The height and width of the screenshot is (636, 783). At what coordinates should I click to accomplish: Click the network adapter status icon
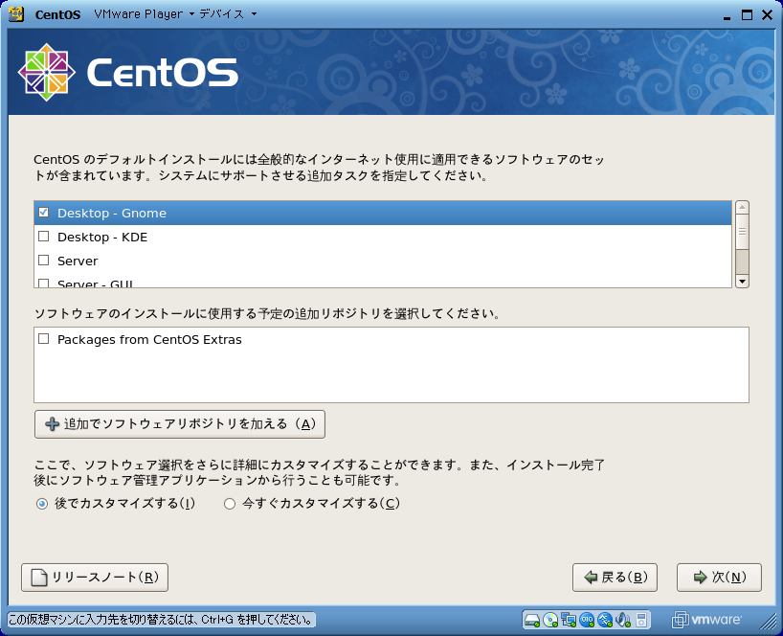coord(569,620)
